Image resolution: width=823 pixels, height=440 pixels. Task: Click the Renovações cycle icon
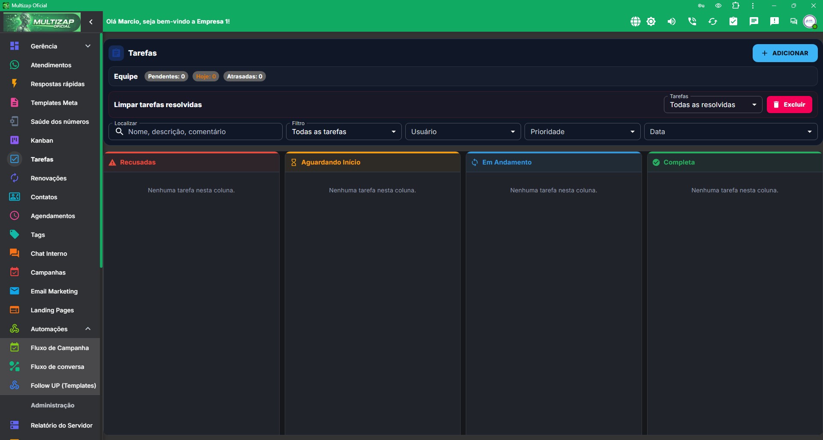click(x=15, y=178)
